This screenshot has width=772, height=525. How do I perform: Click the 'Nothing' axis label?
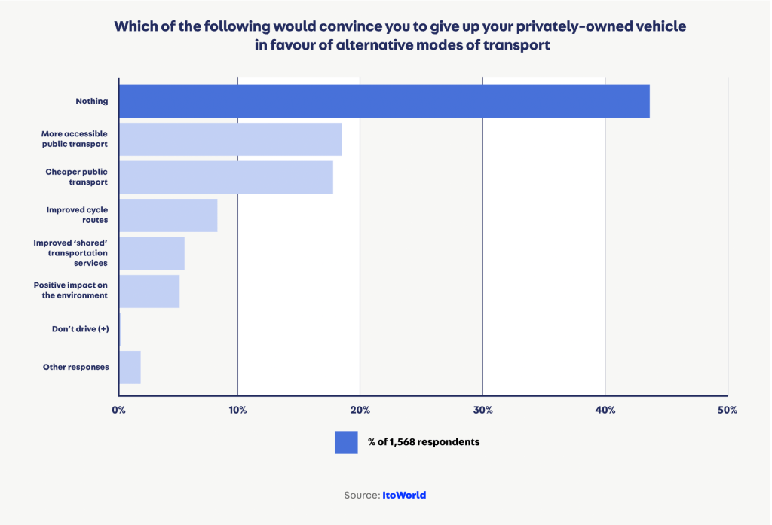point(92,102)
